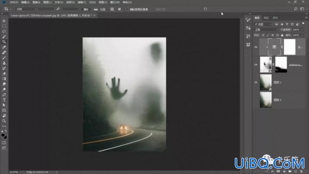Reset the crop box icon
Screen dimensions: 309x174
[205, 9]
